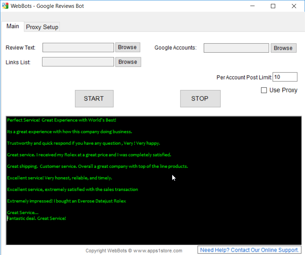Browse for the Review Text file
The width and height of the screenshot is (305, 255).
pos(127,47)
